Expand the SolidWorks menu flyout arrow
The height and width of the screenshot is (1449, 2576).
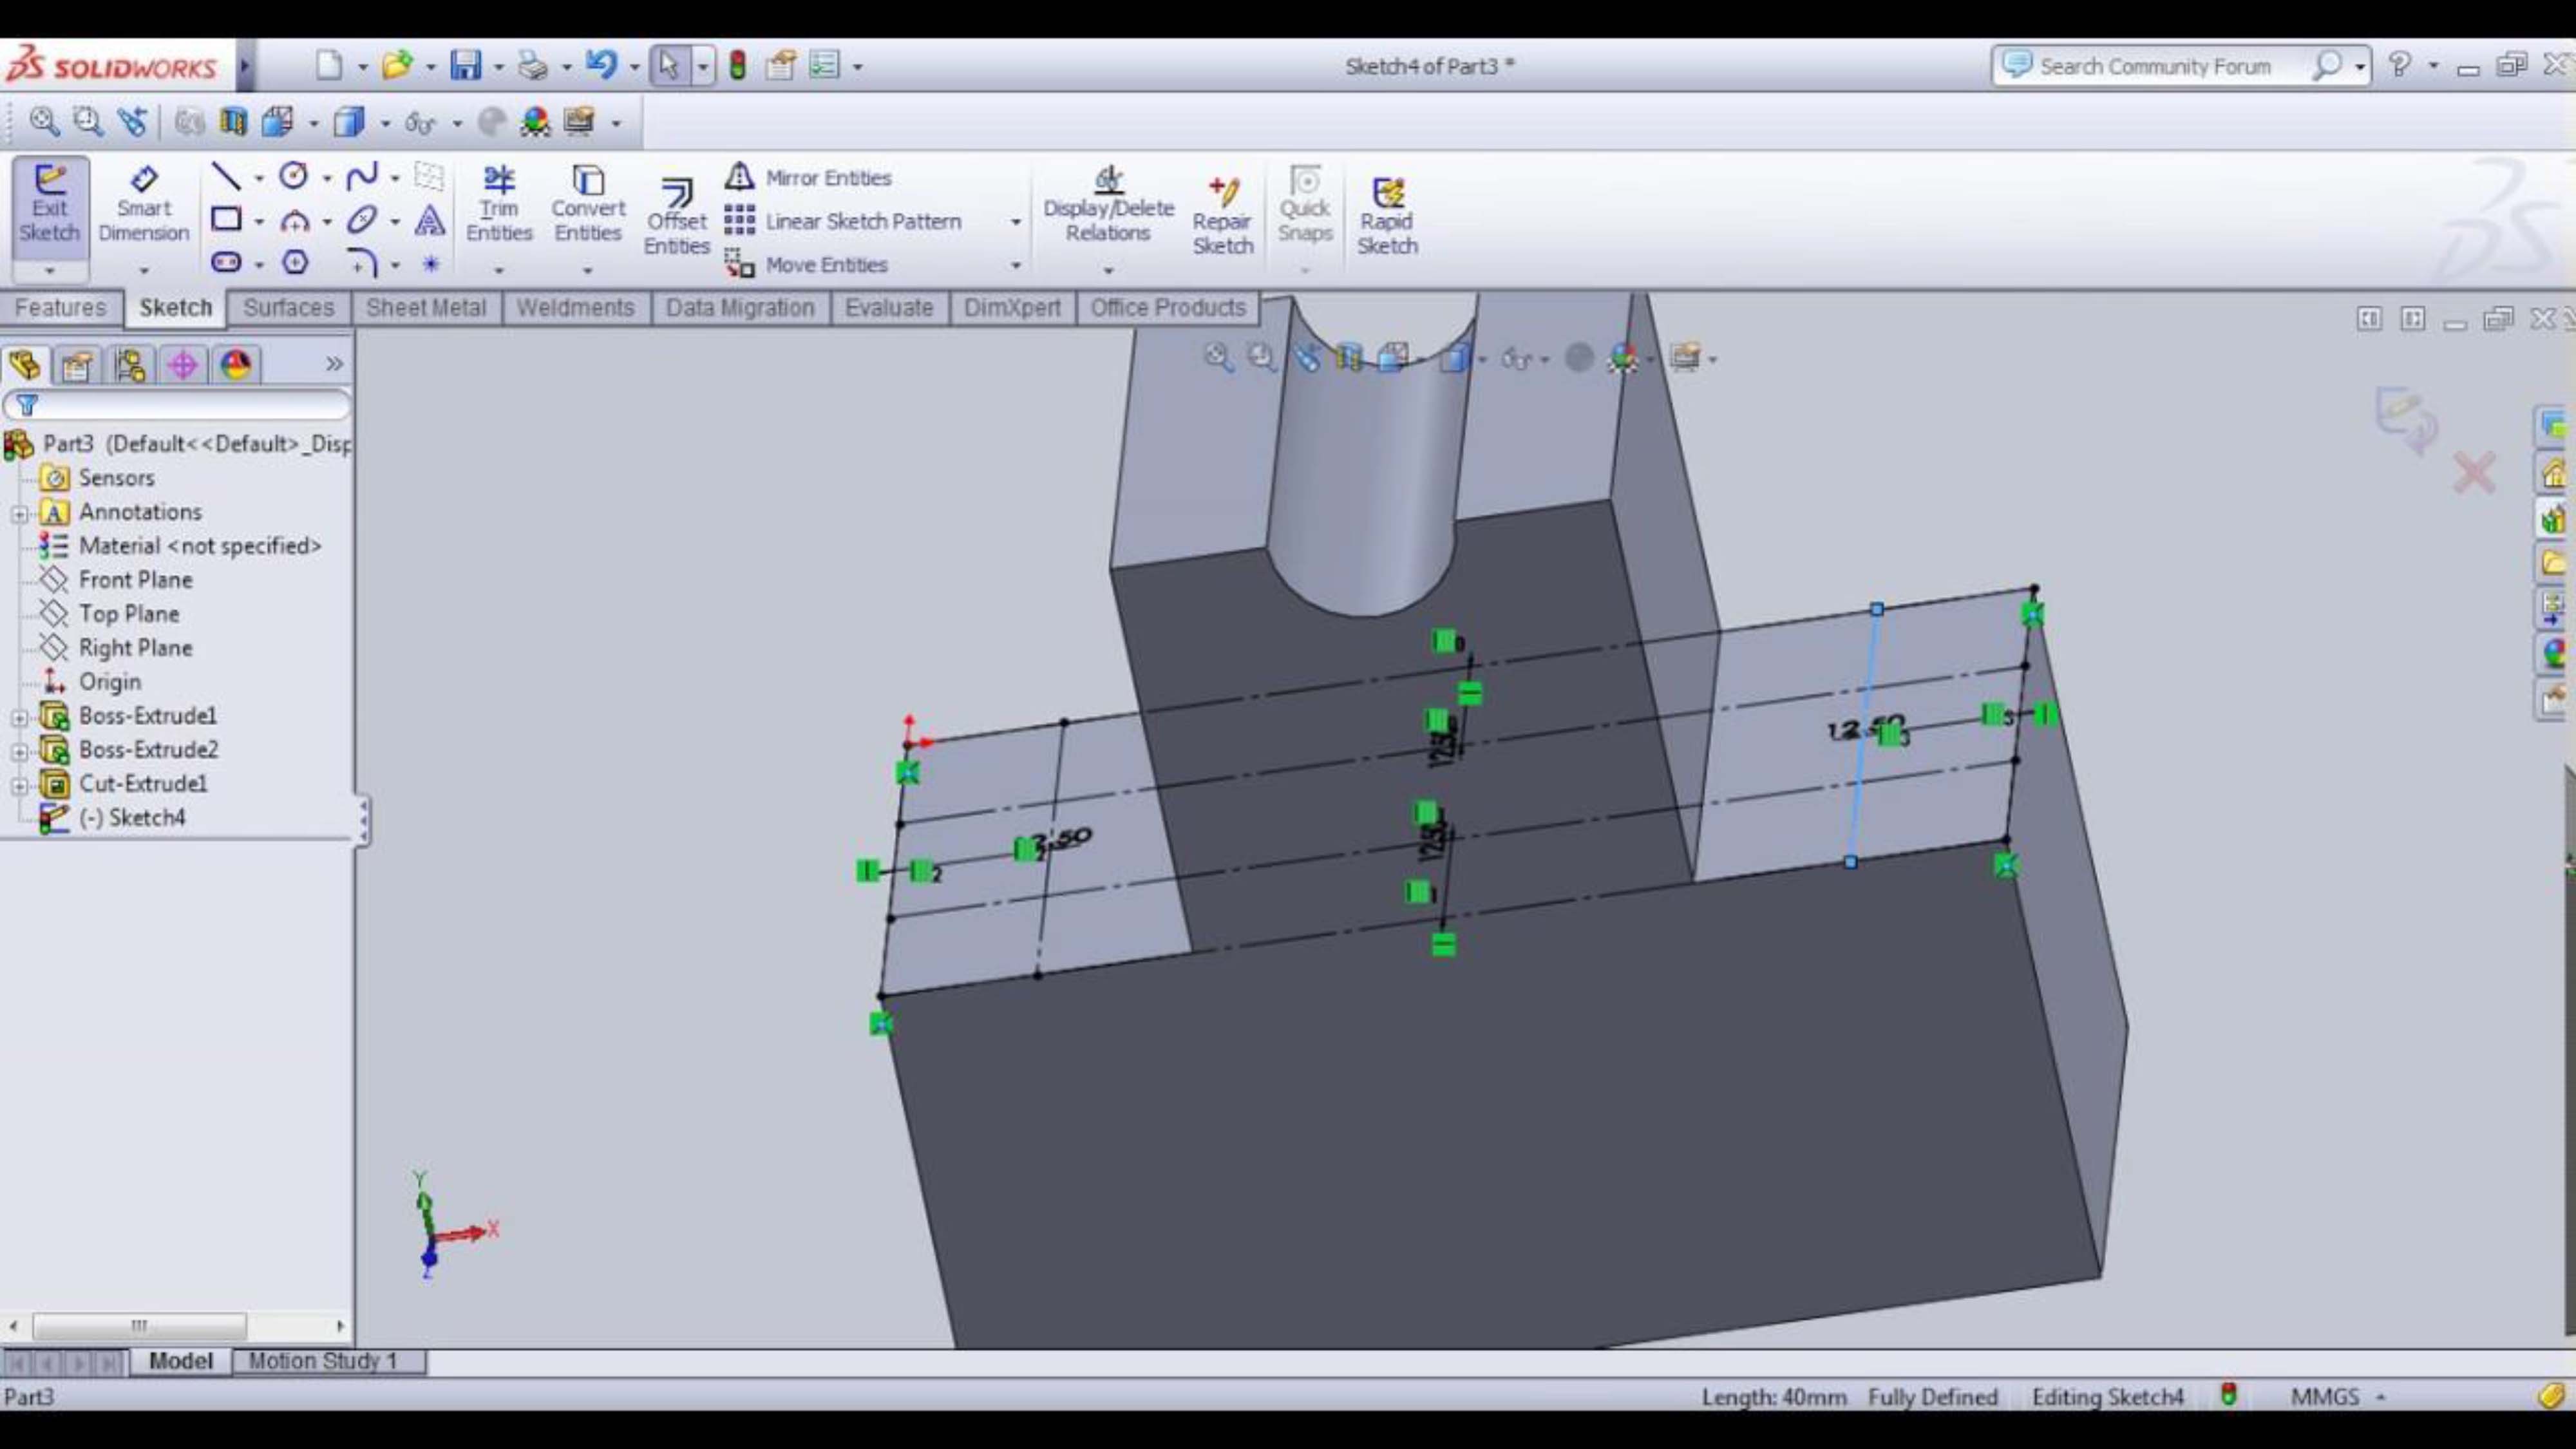tap(246, 66)
